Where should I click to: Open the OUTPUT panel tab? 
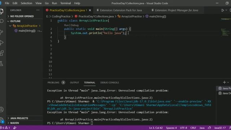click(74, 83)
